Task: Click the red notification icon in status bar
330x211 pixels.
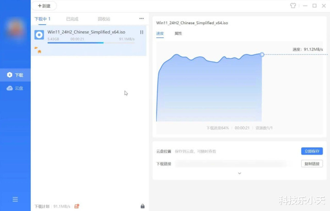Action: click(77, 206)
